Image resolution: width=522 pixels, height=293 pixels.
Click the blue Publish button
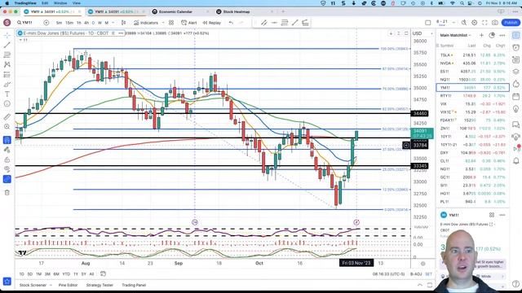click(x=511, y=23)
